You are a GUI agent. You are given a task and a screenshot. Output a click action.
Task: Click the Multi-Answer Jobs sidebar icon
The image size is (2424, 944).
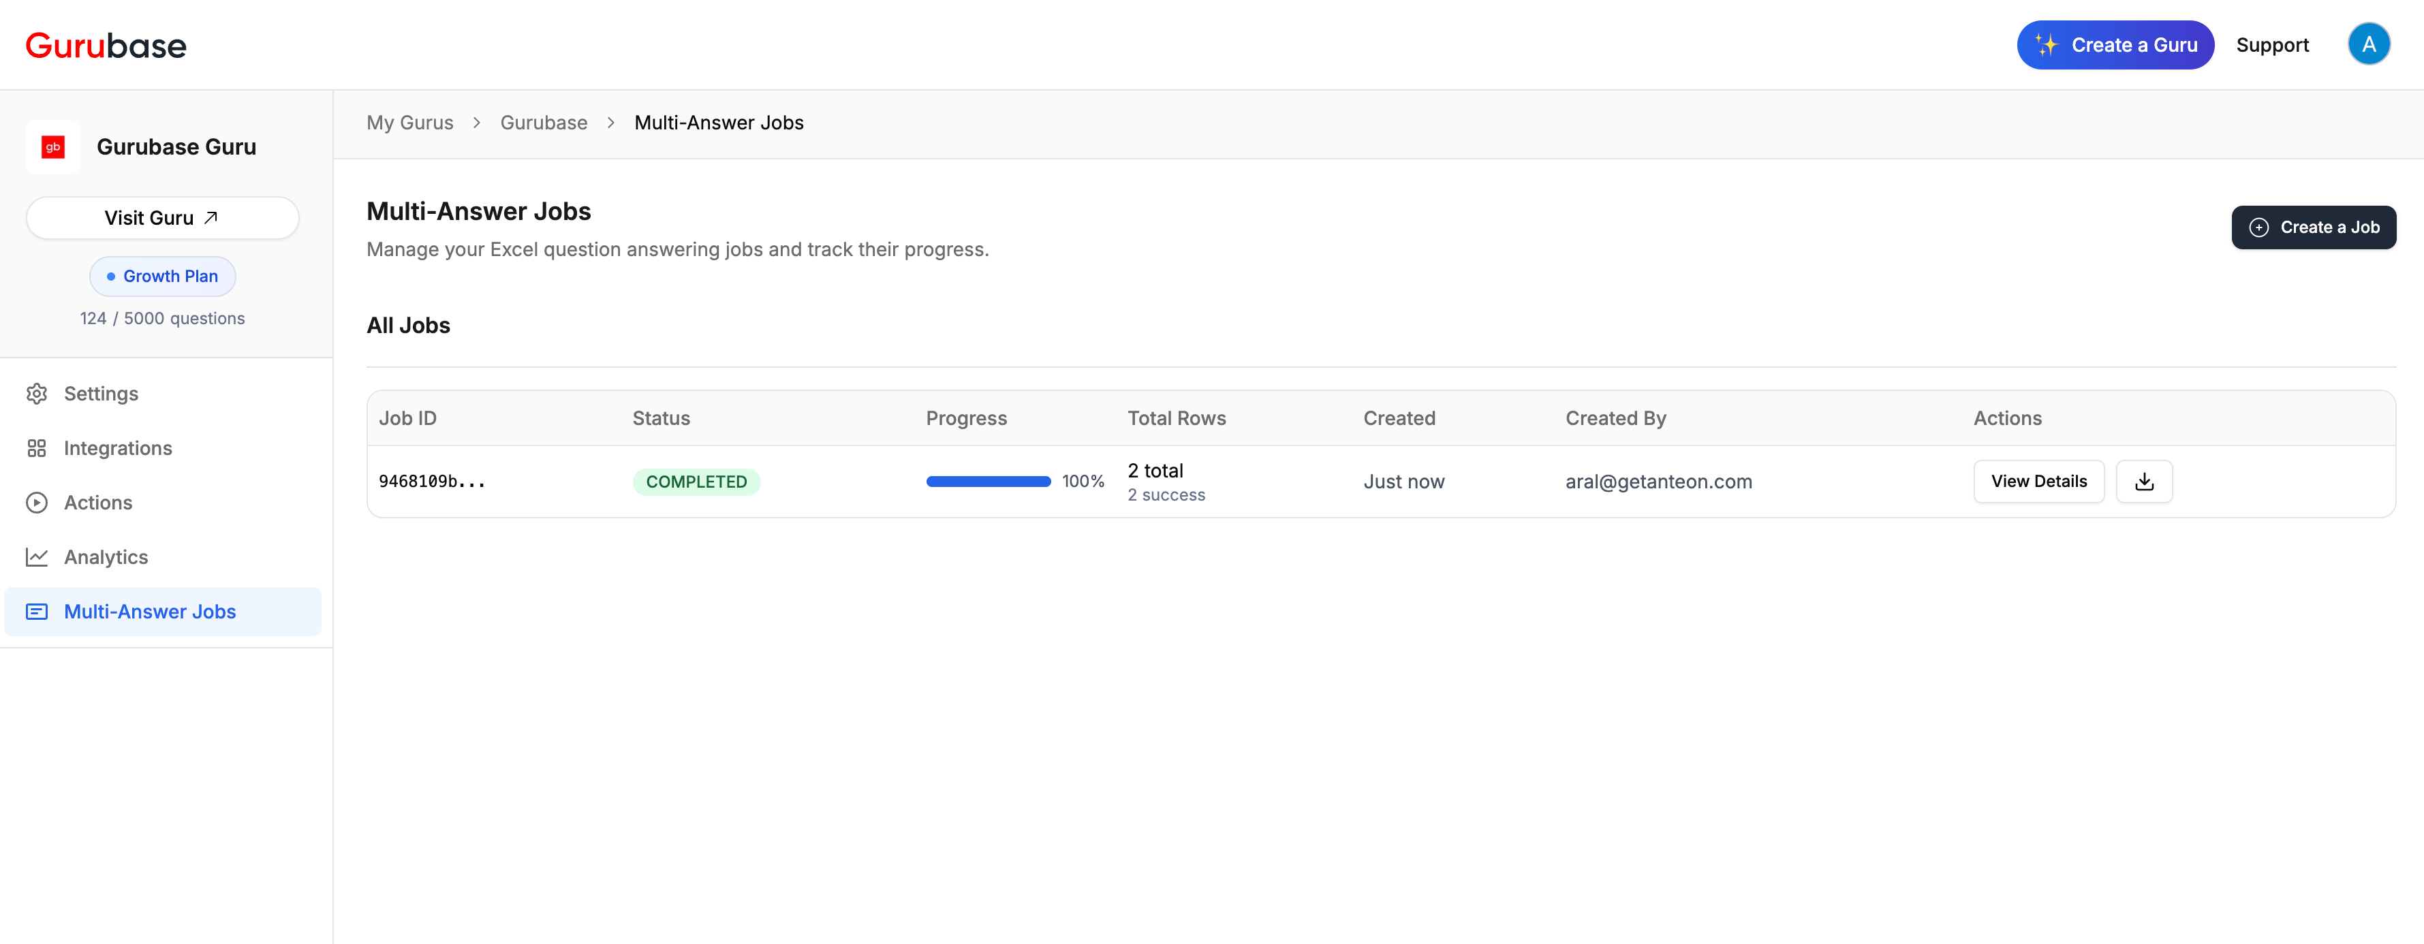tap(37, 612)
